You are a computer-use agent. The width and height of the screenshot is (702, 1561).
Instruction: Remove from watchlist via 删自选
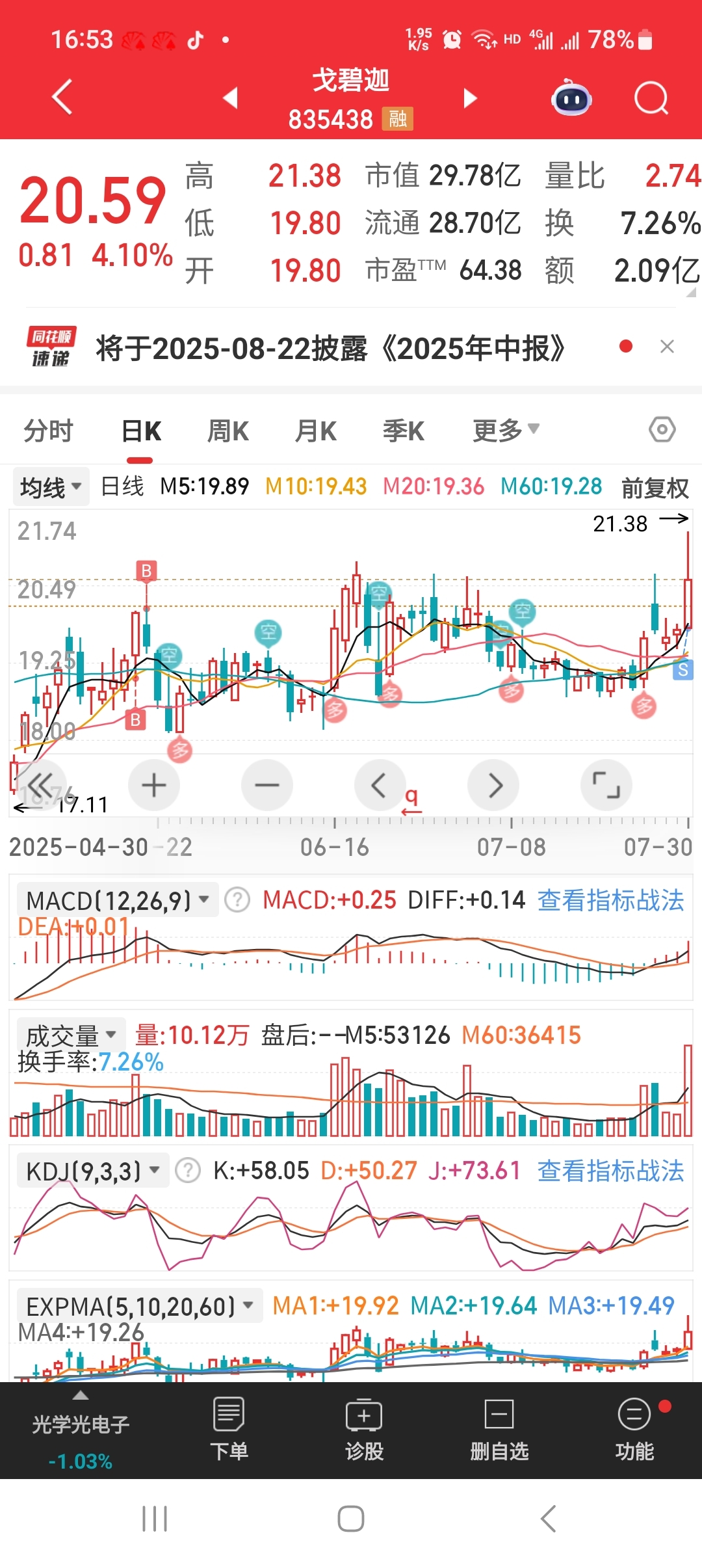click(499, 1428)
